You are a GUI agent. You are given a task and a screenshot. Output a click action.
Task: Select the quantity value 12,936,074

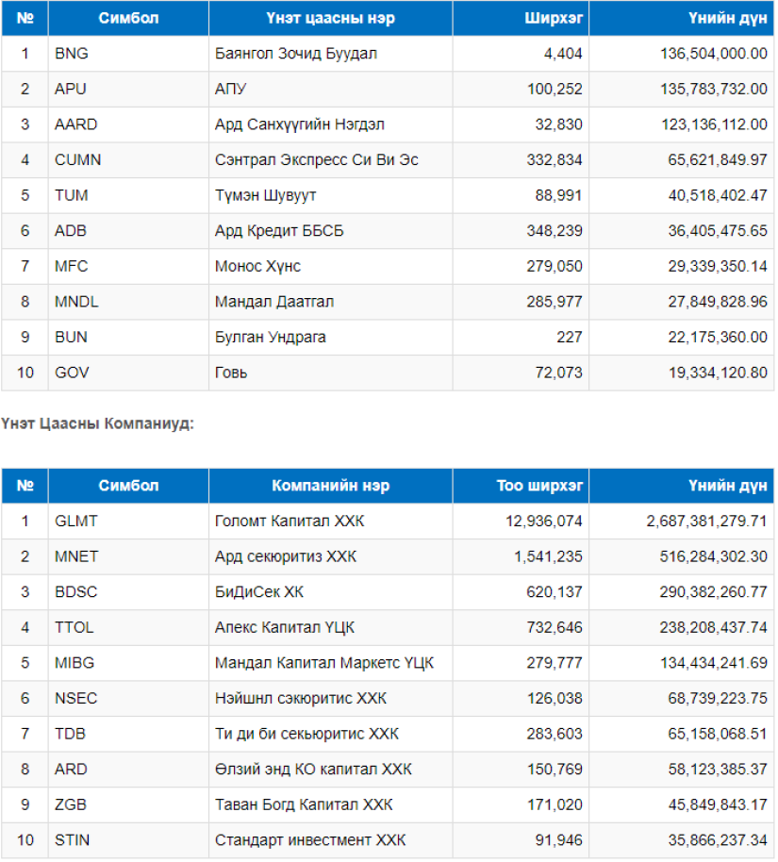click(x=544, y=521)
